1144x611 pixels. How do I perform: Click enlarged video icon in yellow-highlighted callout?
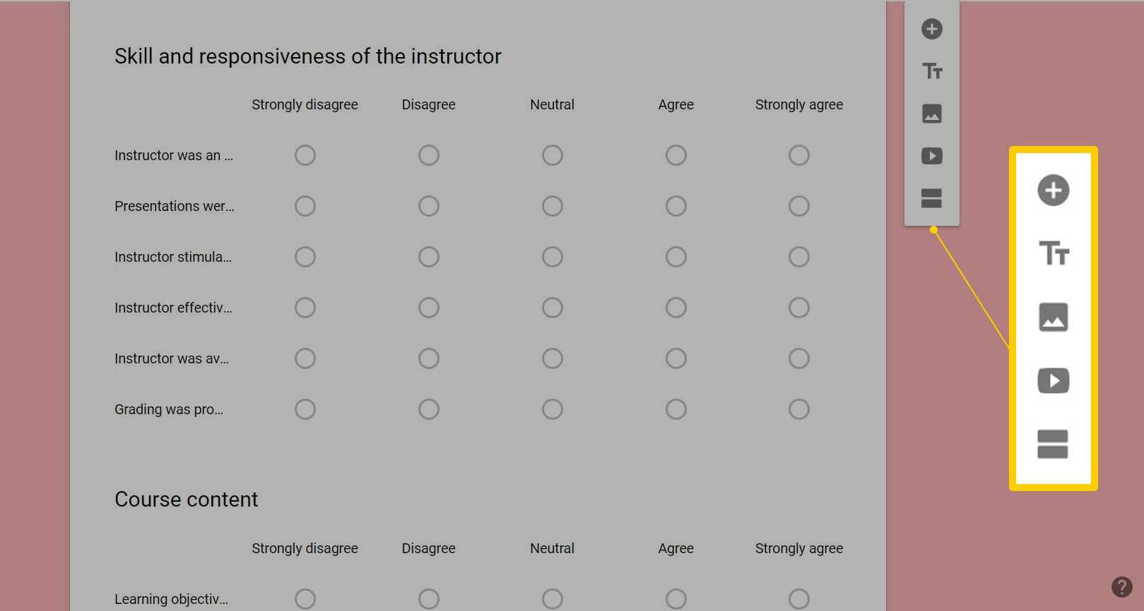1053,381
